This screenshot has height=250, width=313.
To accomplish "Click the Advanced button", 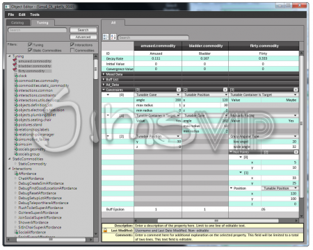I will click(83, 37).
